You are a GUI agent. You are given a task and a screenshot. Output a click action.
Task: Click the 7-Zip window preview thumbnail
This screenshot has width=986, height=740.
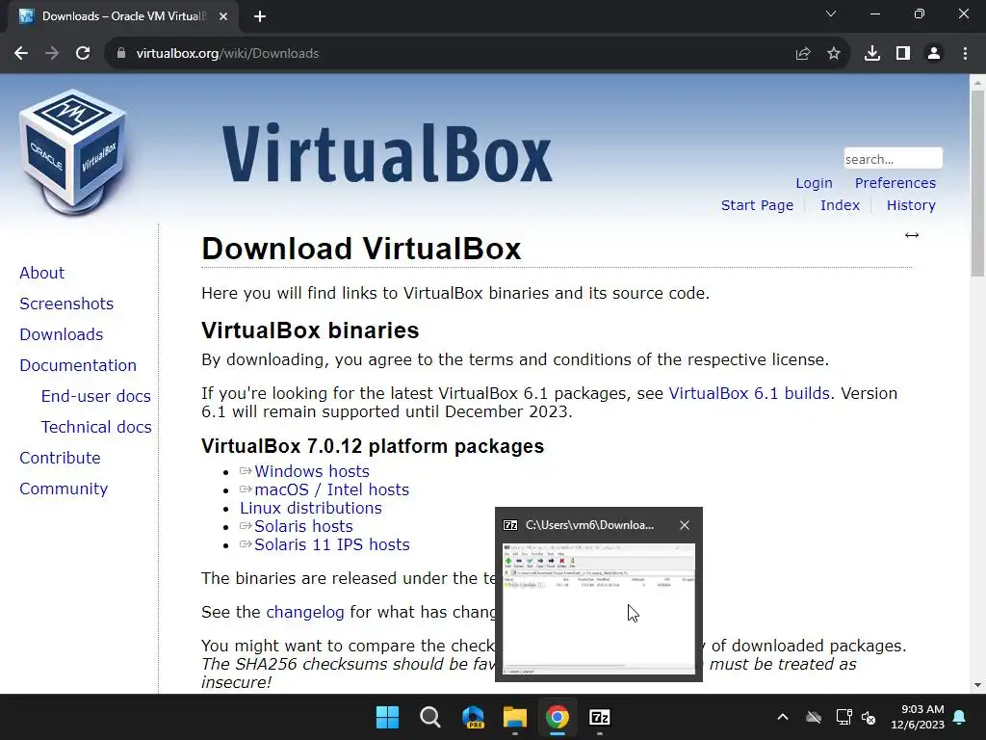[599, 609]
